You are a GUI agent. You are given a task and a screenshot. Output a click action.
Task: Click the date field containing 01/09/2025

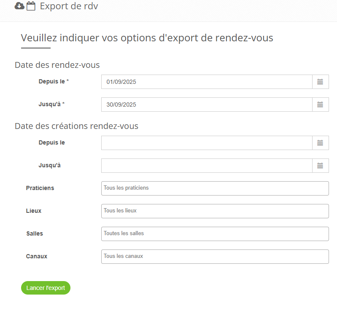pyautogui.click(x=207, y=82)
